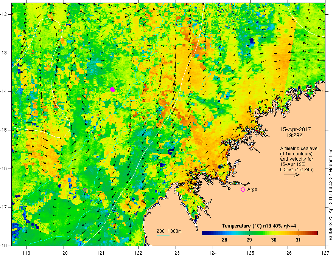Screen dimensions: 333x257
Task: Click the longitude axis label '127'
Action: [x=325, y=253]
